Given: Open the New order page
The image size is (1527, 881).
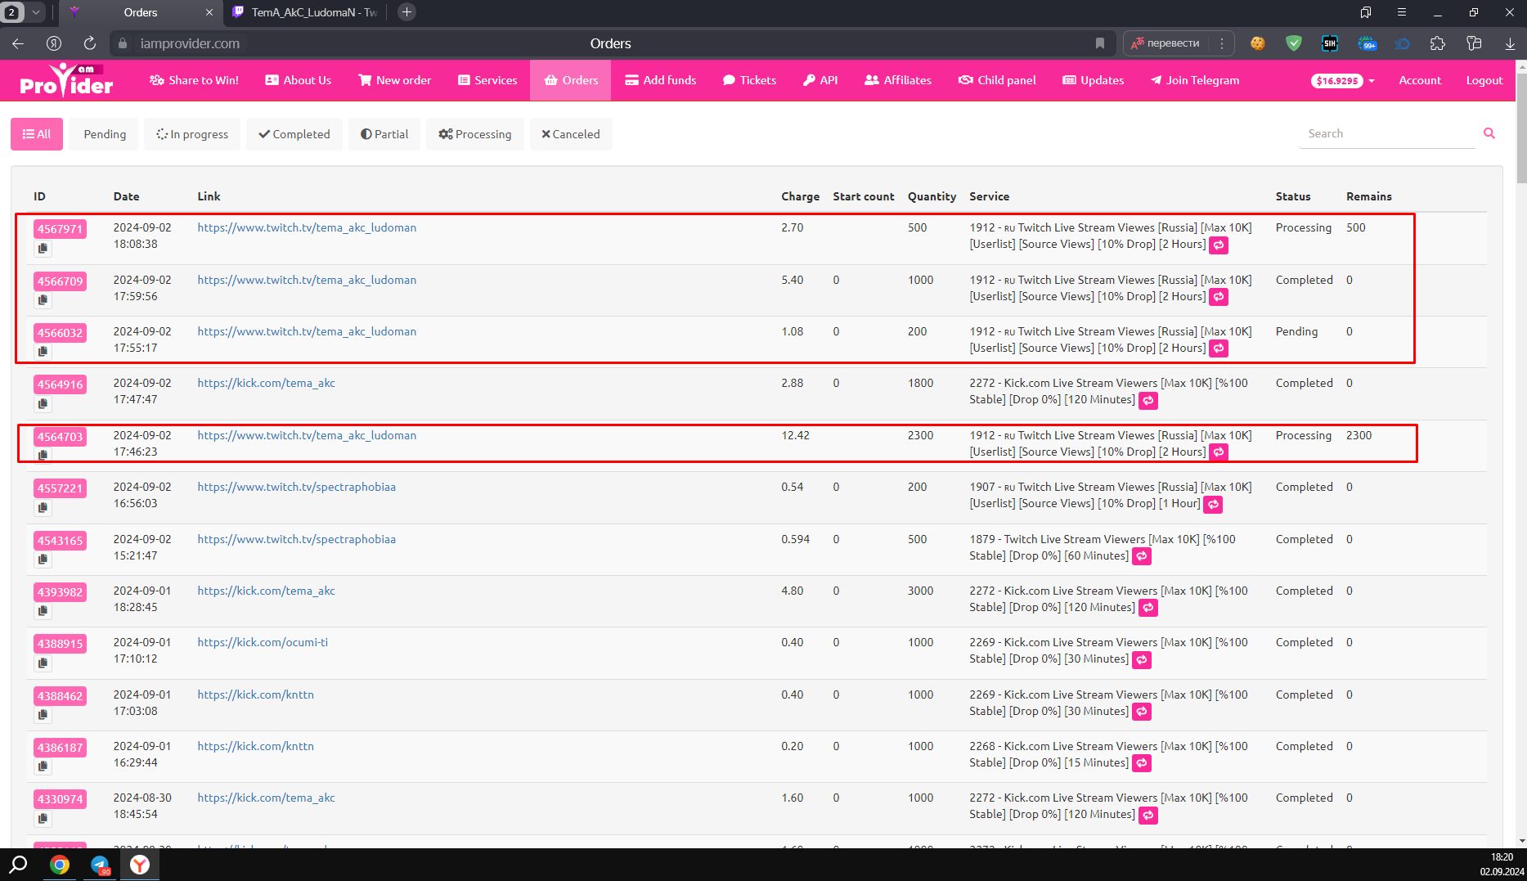Looking at the screenshot, I should coord(394,80).
